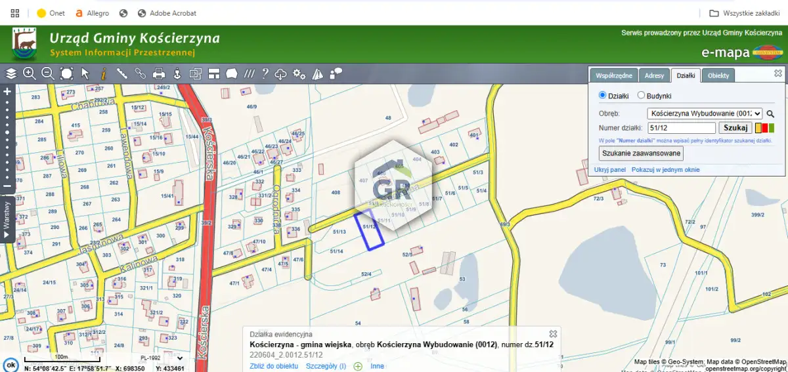The width and height of the screenshot is (788, 372).
Task: Pick the red highlight color swatch
Action: point(765,128)
